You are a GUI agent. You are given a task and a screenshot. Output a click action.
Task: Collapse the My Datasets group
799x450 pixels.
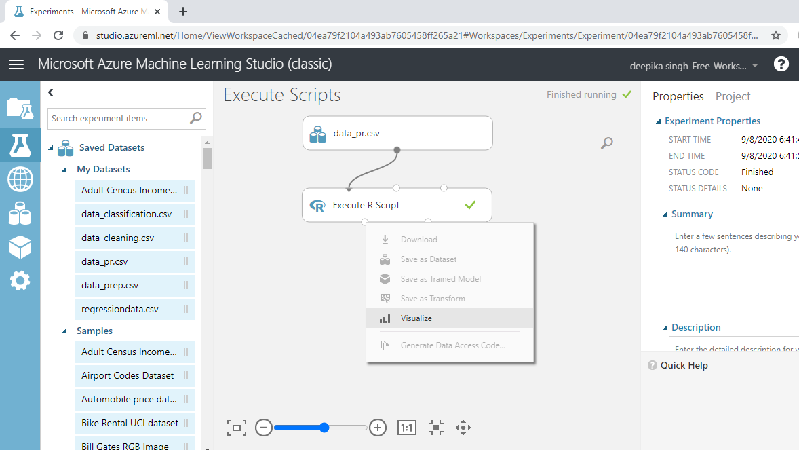pos(64,170)
